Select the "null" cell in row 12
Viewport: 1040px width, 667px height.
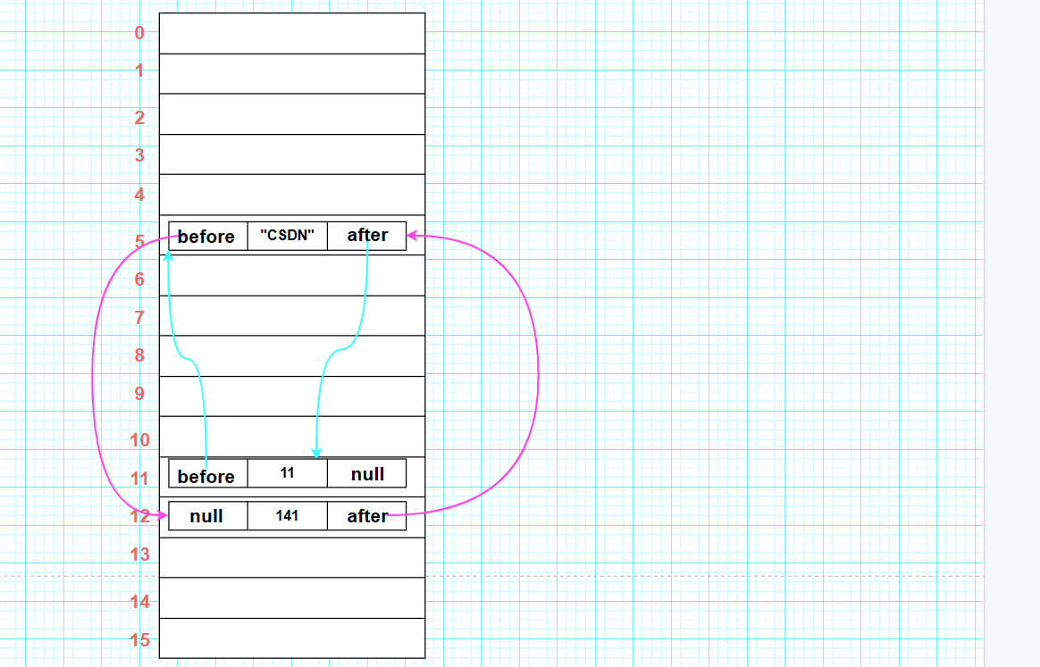208,516
